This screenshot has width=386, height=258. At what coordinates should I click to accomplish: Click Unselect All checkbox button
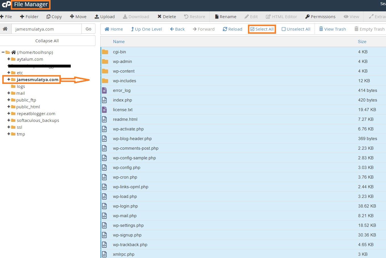coord(296,29)
